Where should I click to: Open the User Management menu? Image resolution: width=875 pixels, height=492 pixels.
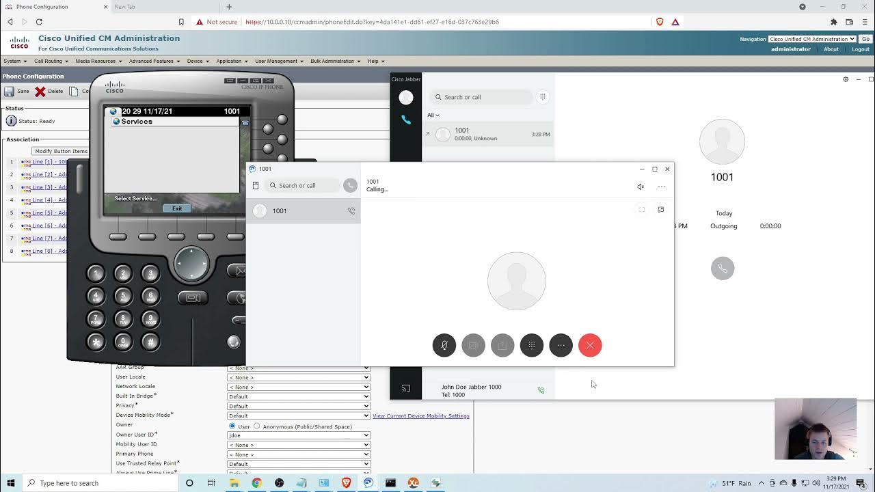coord(279,61)
